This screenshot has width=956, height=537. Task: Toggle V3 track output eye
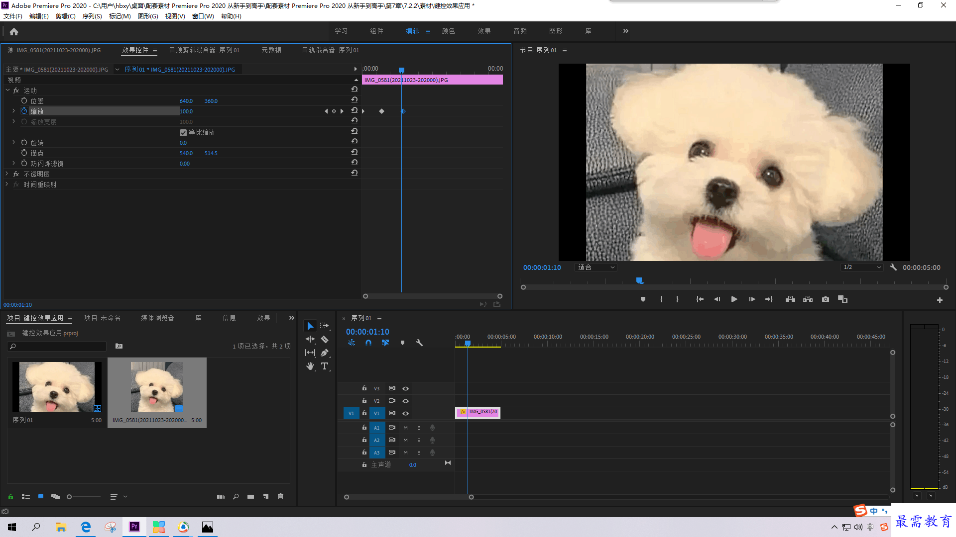pos(405,388)
